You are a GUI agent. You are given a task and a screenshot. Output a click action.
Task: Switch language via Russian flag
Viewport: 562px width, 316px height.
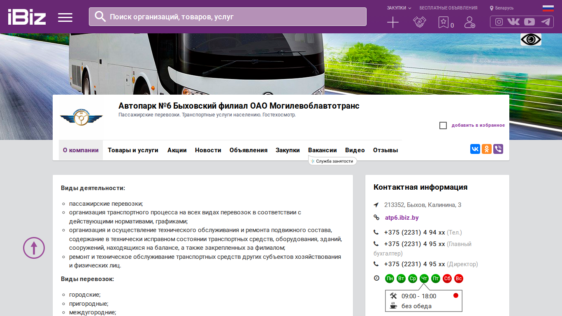pos(548,8)
